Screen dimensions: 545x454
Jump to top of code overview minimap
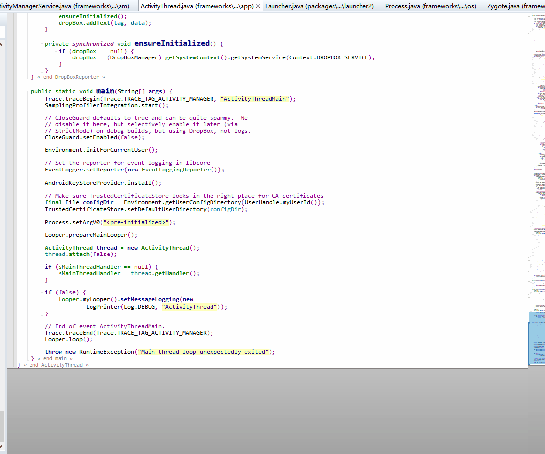pos(537,17)
